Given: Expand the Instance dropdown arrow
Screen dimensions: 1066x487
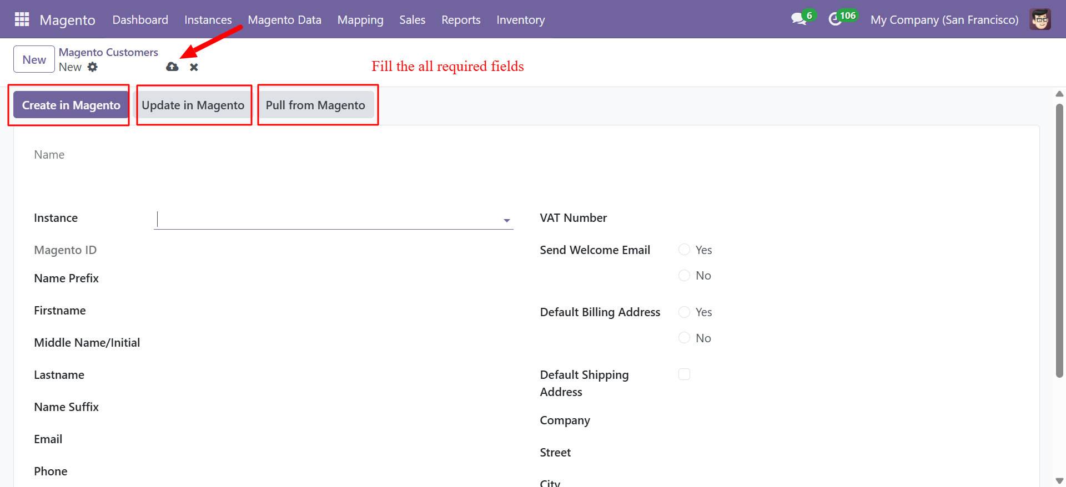Looking at the screenshot, I should pyautogui.click(x=506, y=220).
